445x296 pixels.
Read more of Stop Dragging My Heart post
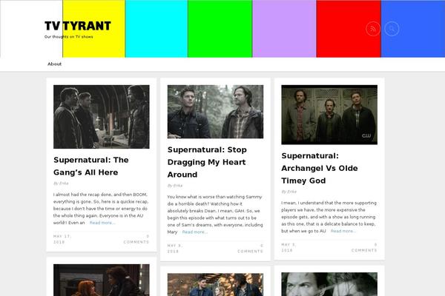click(195, 232)
